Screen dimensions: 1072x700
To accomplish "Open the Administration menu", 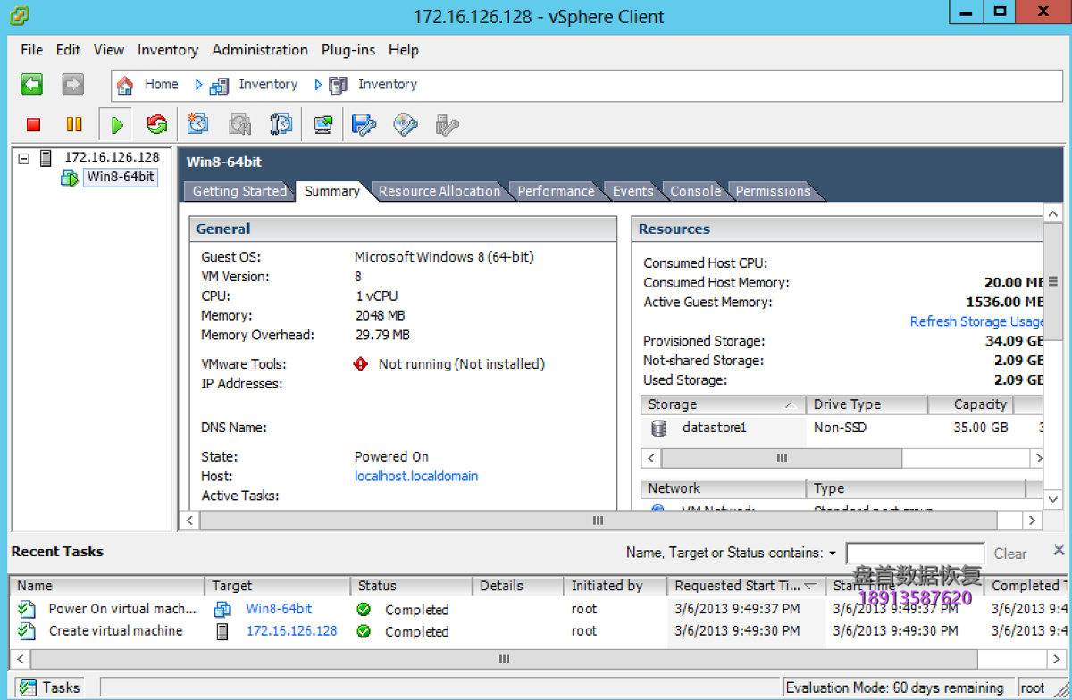I will coord(259,50).
